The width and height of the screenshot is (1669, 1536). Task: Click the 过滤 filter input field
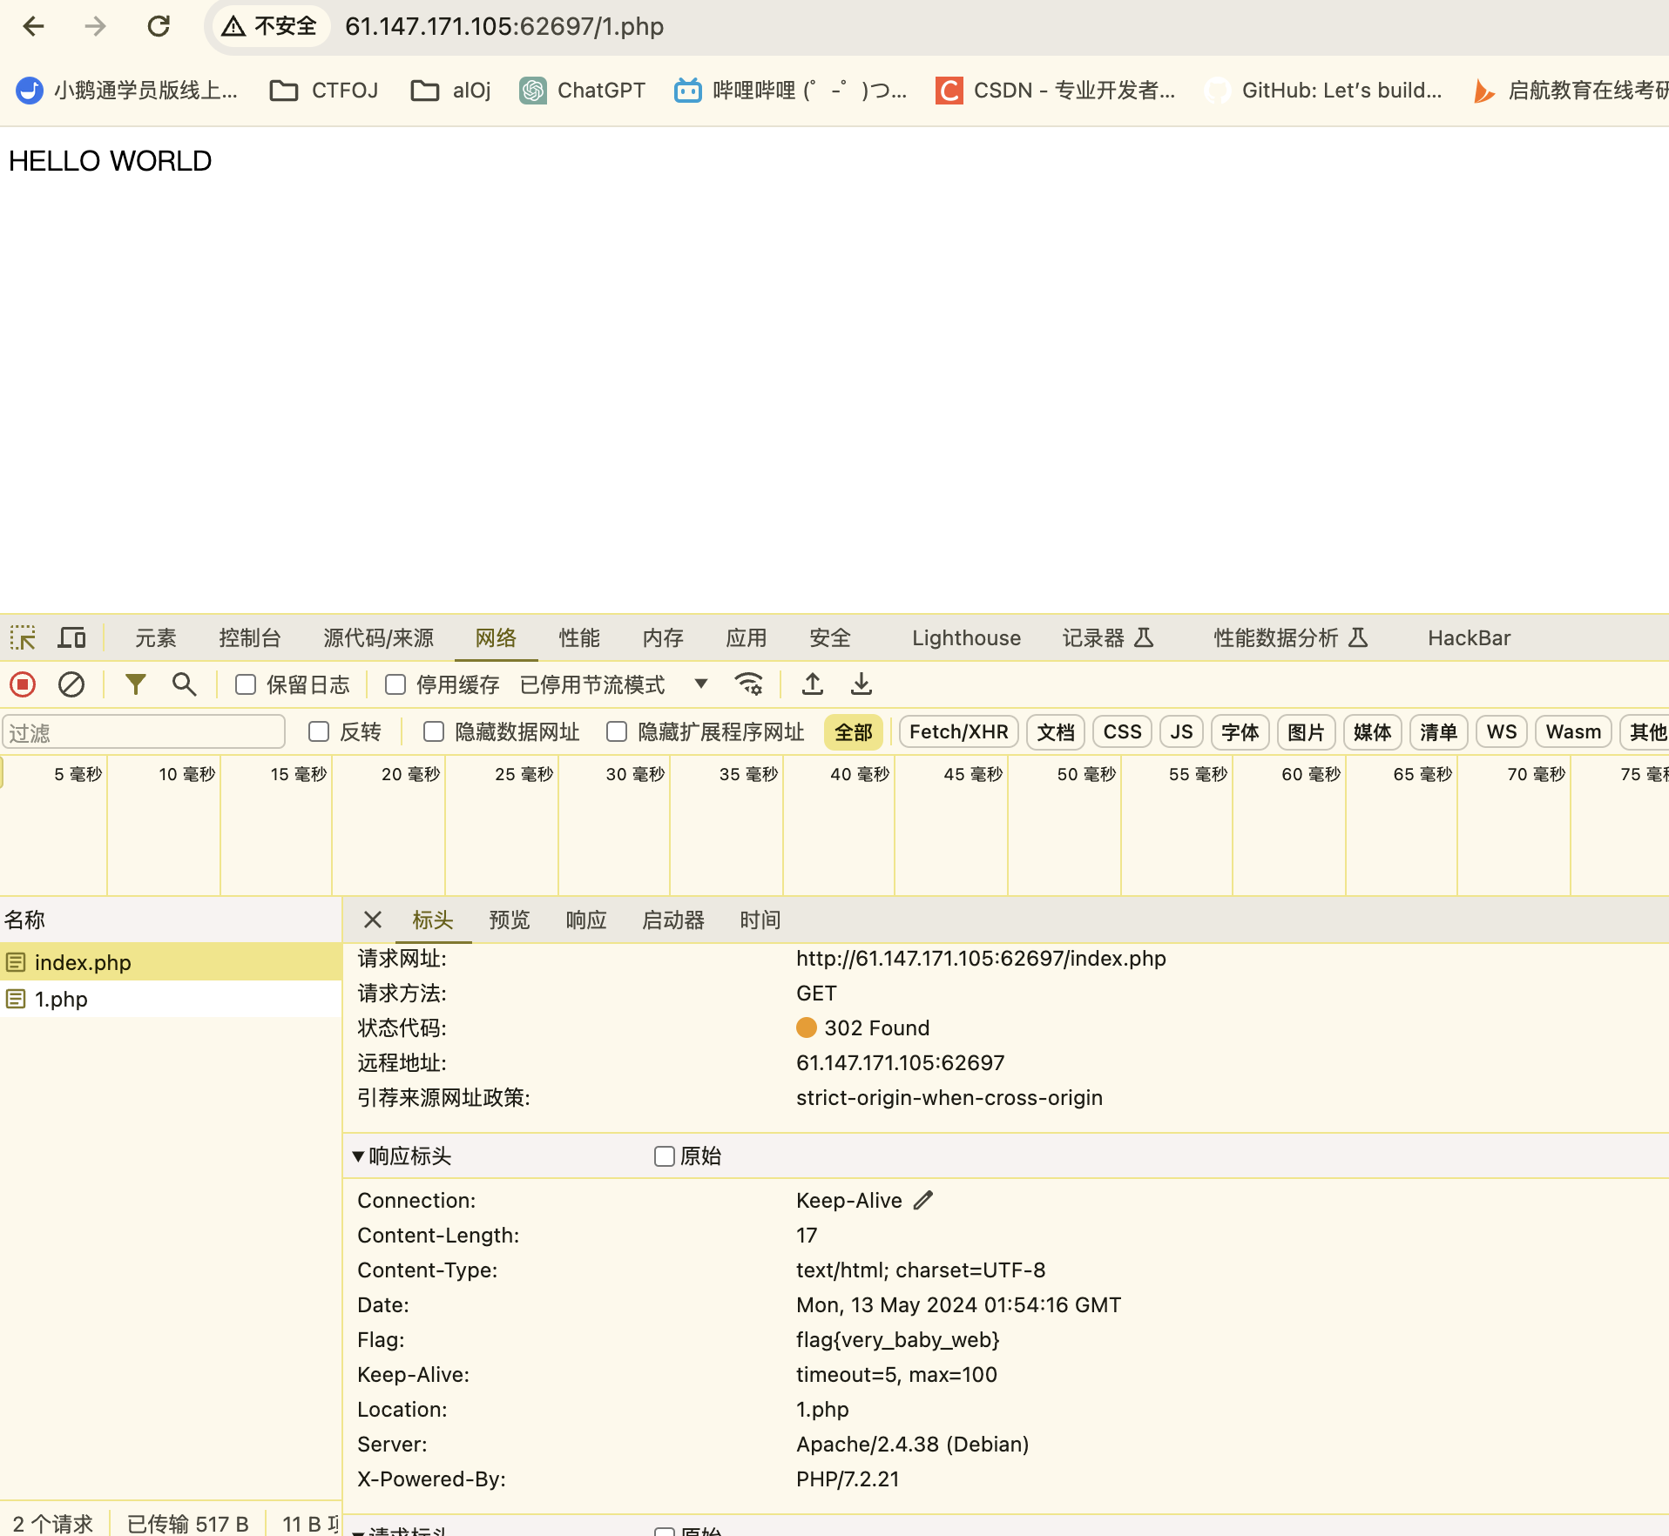pyautogui.click(x=144, y=731)
